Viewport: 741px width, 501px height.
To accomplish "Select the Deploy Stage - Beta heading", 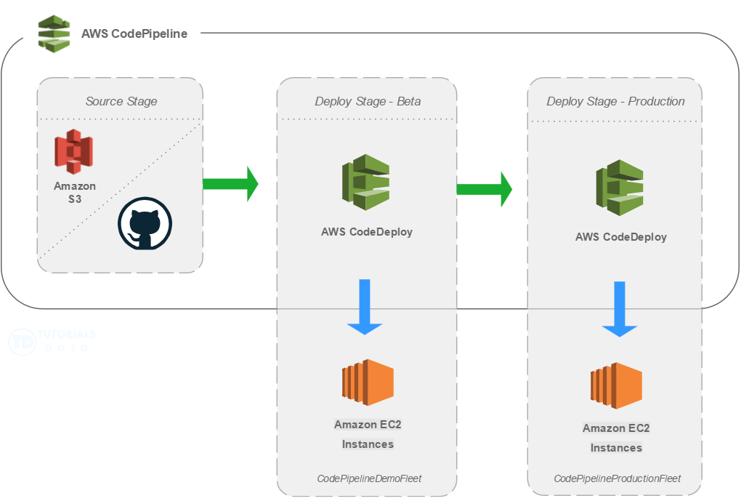I will pos(368,101).
